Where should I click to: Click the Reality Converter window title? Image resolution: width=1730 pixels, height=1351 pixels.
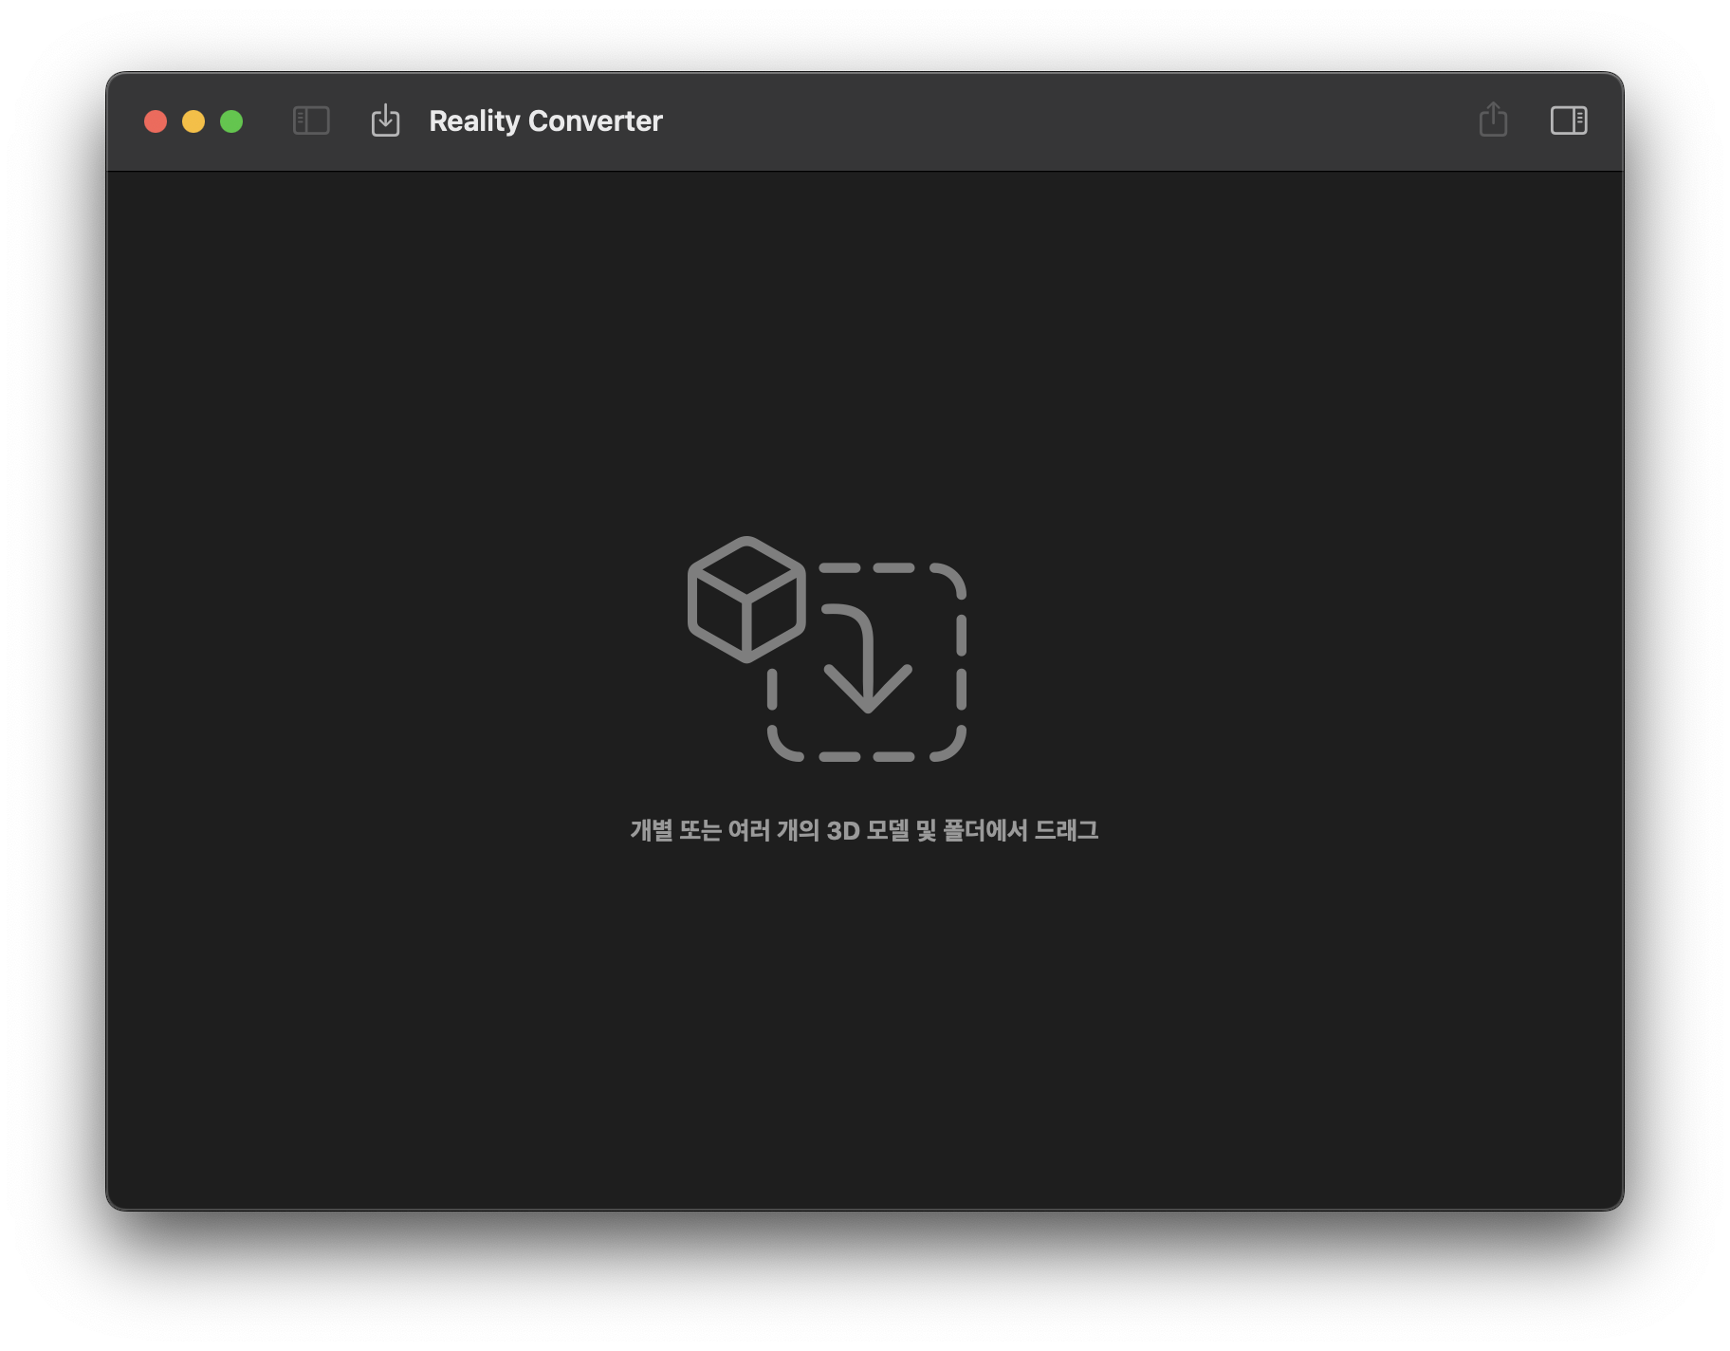(x=545, y=121)
